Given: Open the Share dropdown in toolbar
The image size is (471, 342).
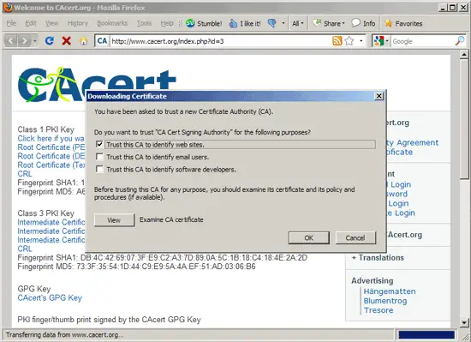Looking at the screenshot, I should click(329, 23).
